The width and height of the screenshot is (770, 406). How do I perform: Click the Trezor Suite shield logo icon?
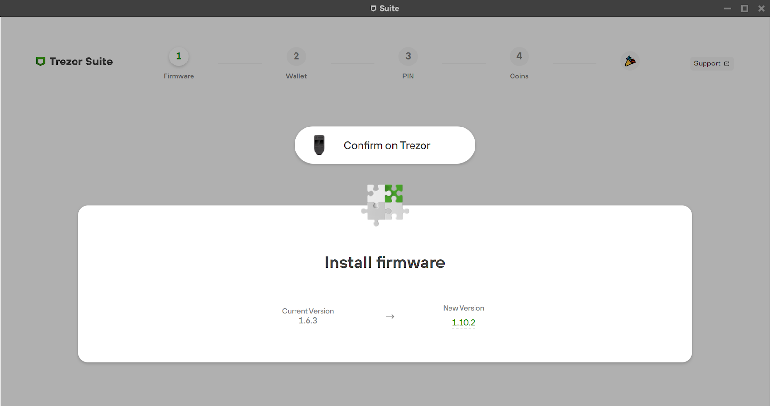(40, 62)
